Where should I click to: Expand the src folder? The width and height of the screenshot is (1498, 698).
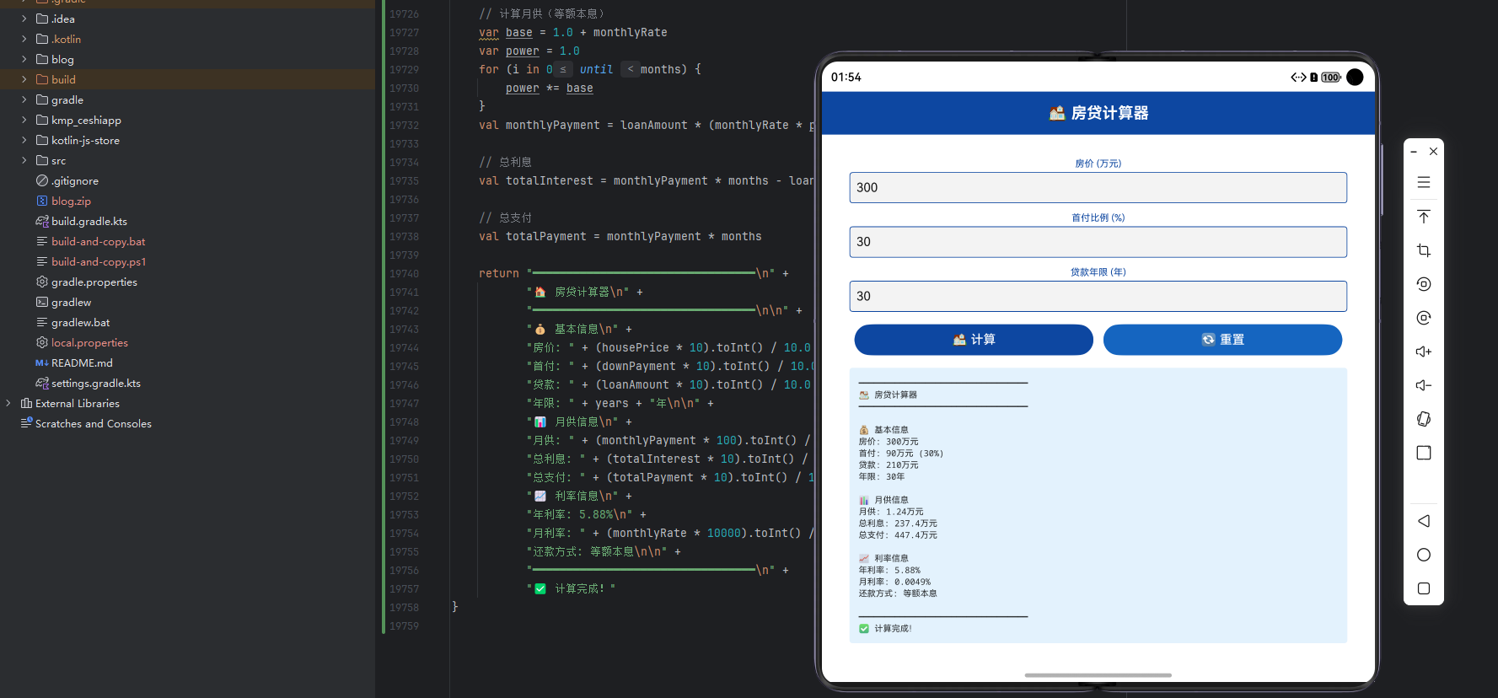click(x=24, y=161)
